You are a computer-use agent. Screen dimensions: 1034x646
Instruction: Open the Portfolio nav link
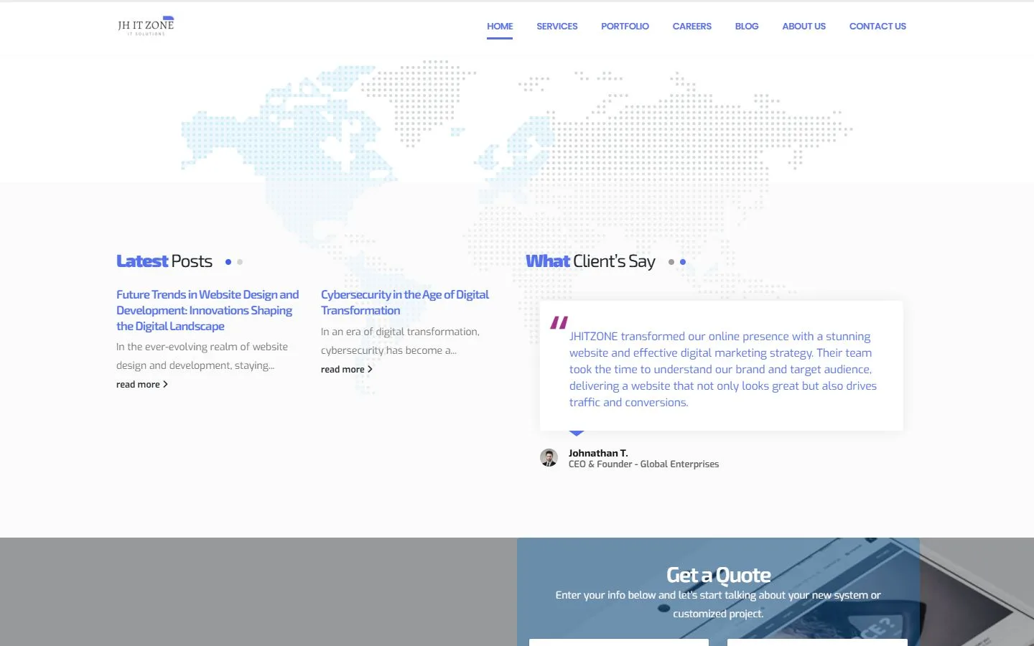(625, 27)
